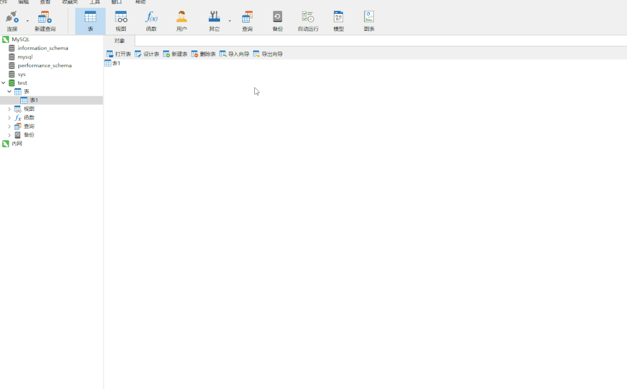Click the 自动运行 (Automation) toolbar icon
Screen dimensions: 627x389
(308, 21)
